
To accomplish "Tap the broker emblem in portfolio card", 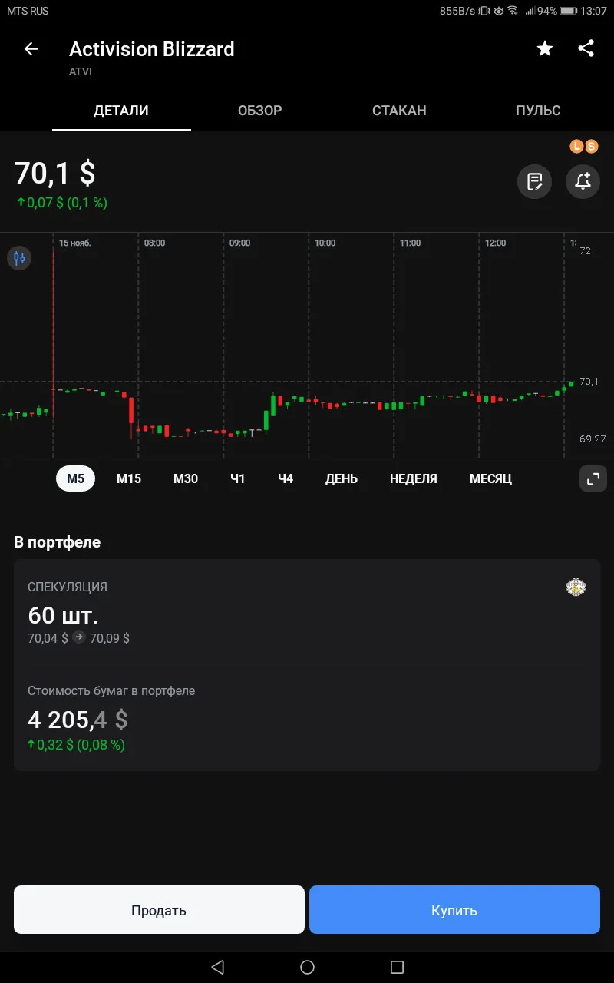I will (x=576, y=587).
